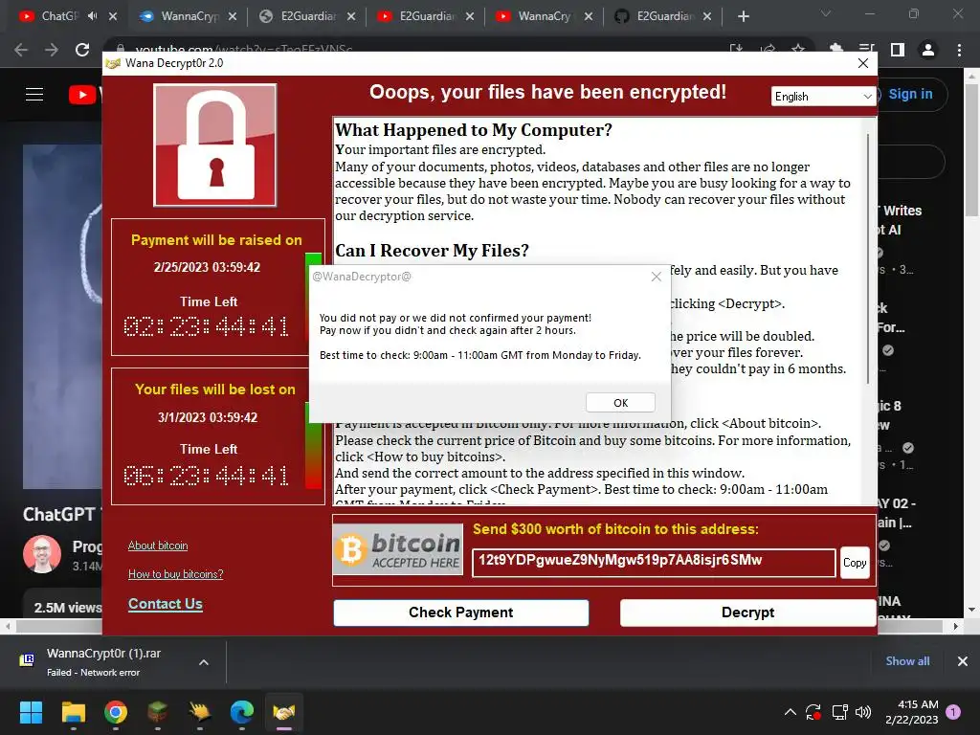Reload the current page
Image resolution: width=980 pixels, height=735 pixels.
click(82, 50)
